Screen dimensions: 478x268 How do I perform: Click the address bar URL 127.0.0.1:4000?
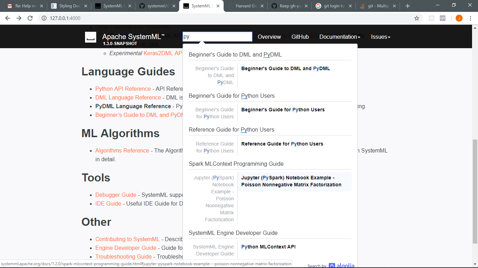tap(65, 18)
